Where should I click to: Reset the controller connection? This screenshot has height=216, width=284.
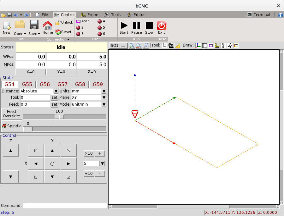pyautogui.click(x=63, y=32)
